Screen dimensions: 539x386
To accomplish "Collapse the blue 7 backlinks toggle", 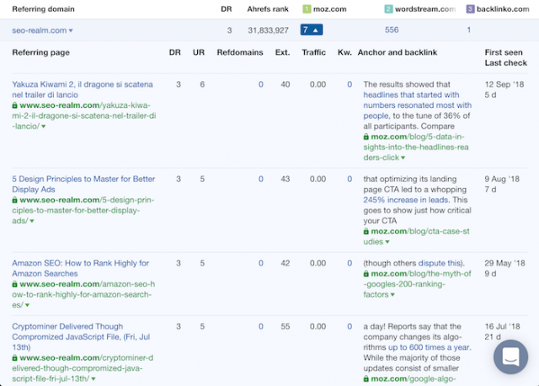I will (x=311, y=30).
